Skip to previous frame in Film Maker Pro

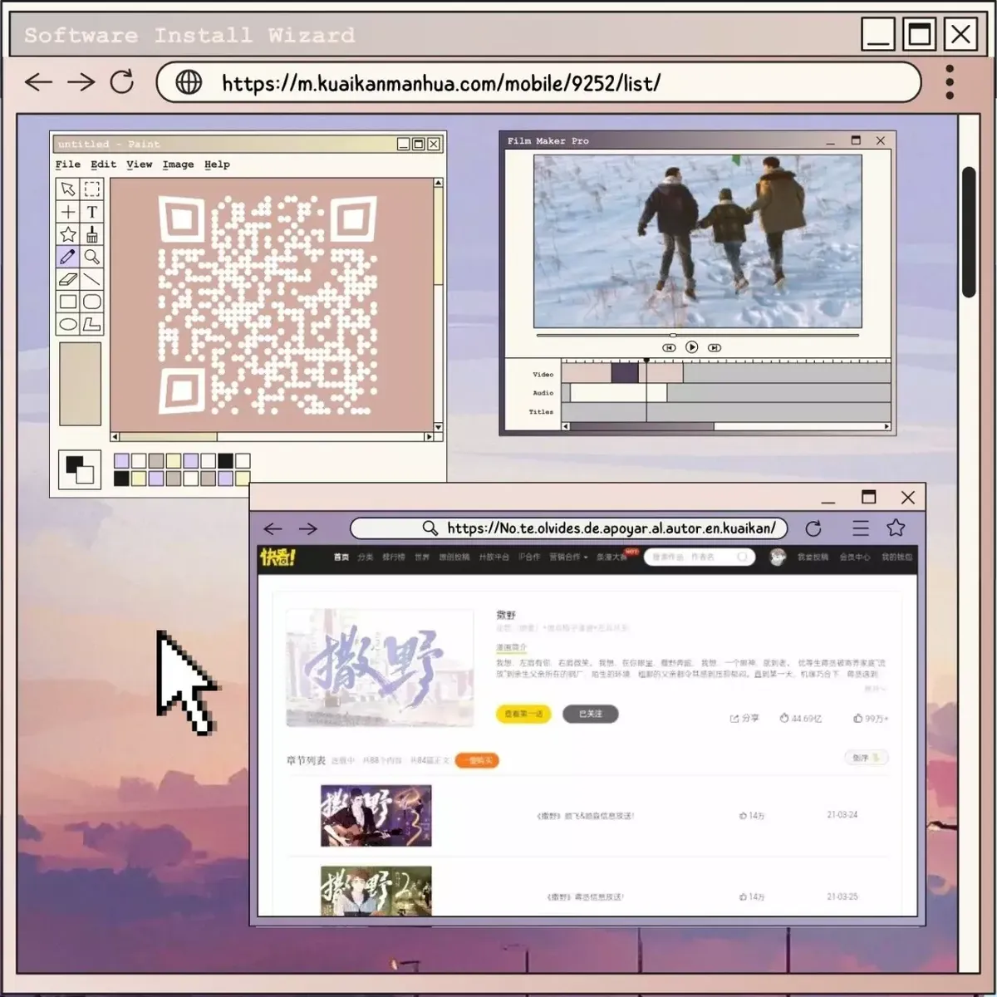[669, 347]
